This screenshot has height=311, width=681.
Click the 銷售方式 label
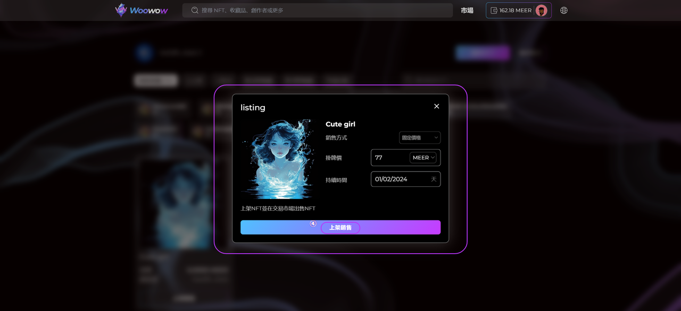pos(336,137)
